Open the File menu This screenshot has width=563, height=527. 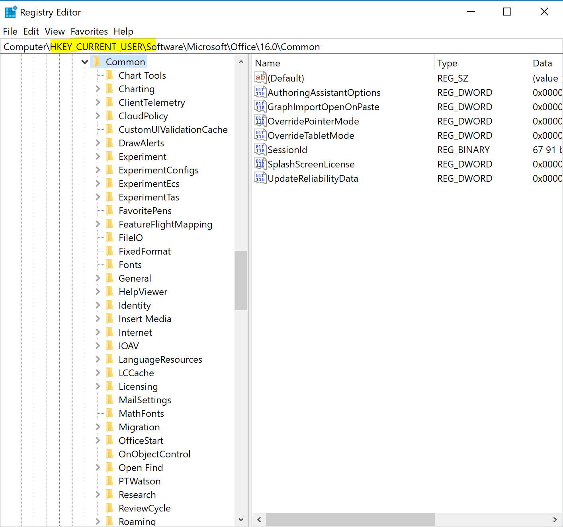[x=10, y=31]
